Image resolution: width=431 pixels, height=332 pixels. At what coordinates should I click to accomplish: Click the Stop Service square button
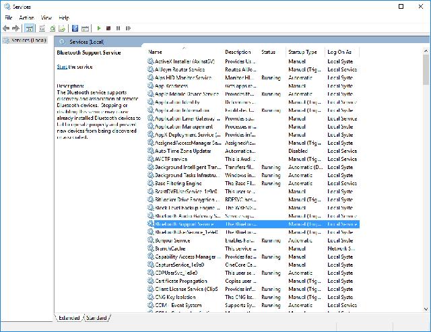(108, 28)
